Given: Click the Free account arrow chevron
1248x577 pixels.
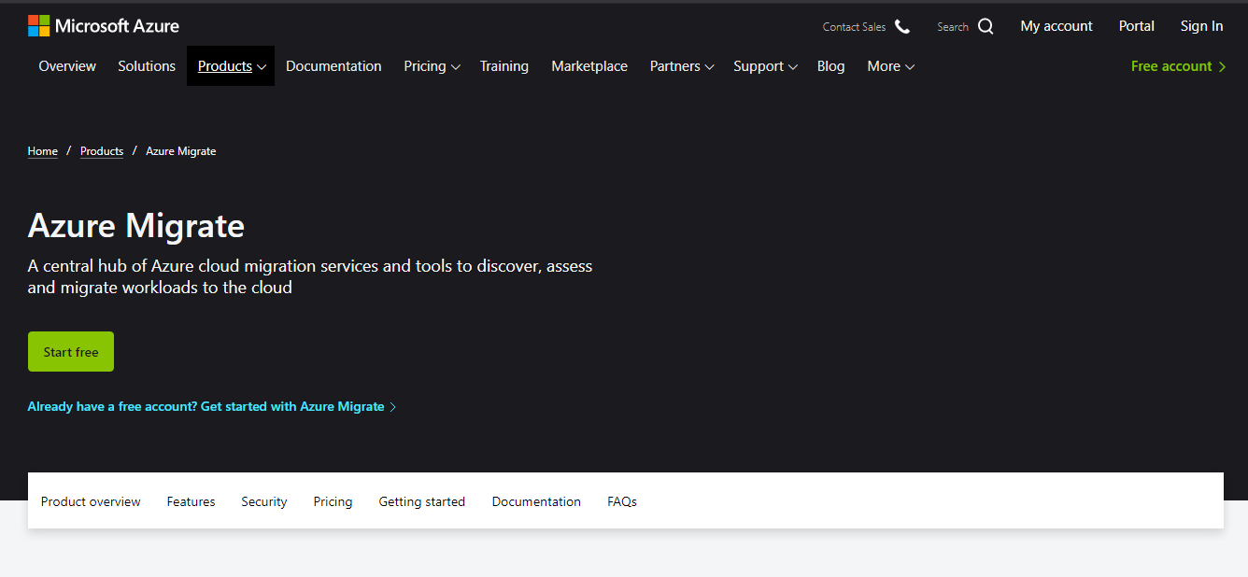Looking at the screenshot, I should coord(1222,66).
